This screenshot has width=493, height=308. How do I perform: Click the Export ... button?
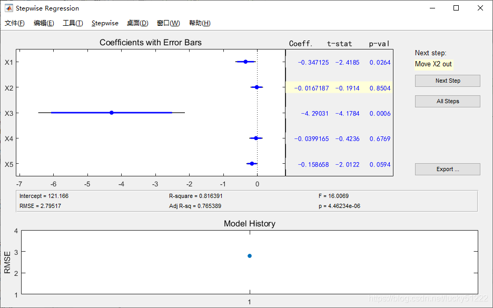click(447, 169)
